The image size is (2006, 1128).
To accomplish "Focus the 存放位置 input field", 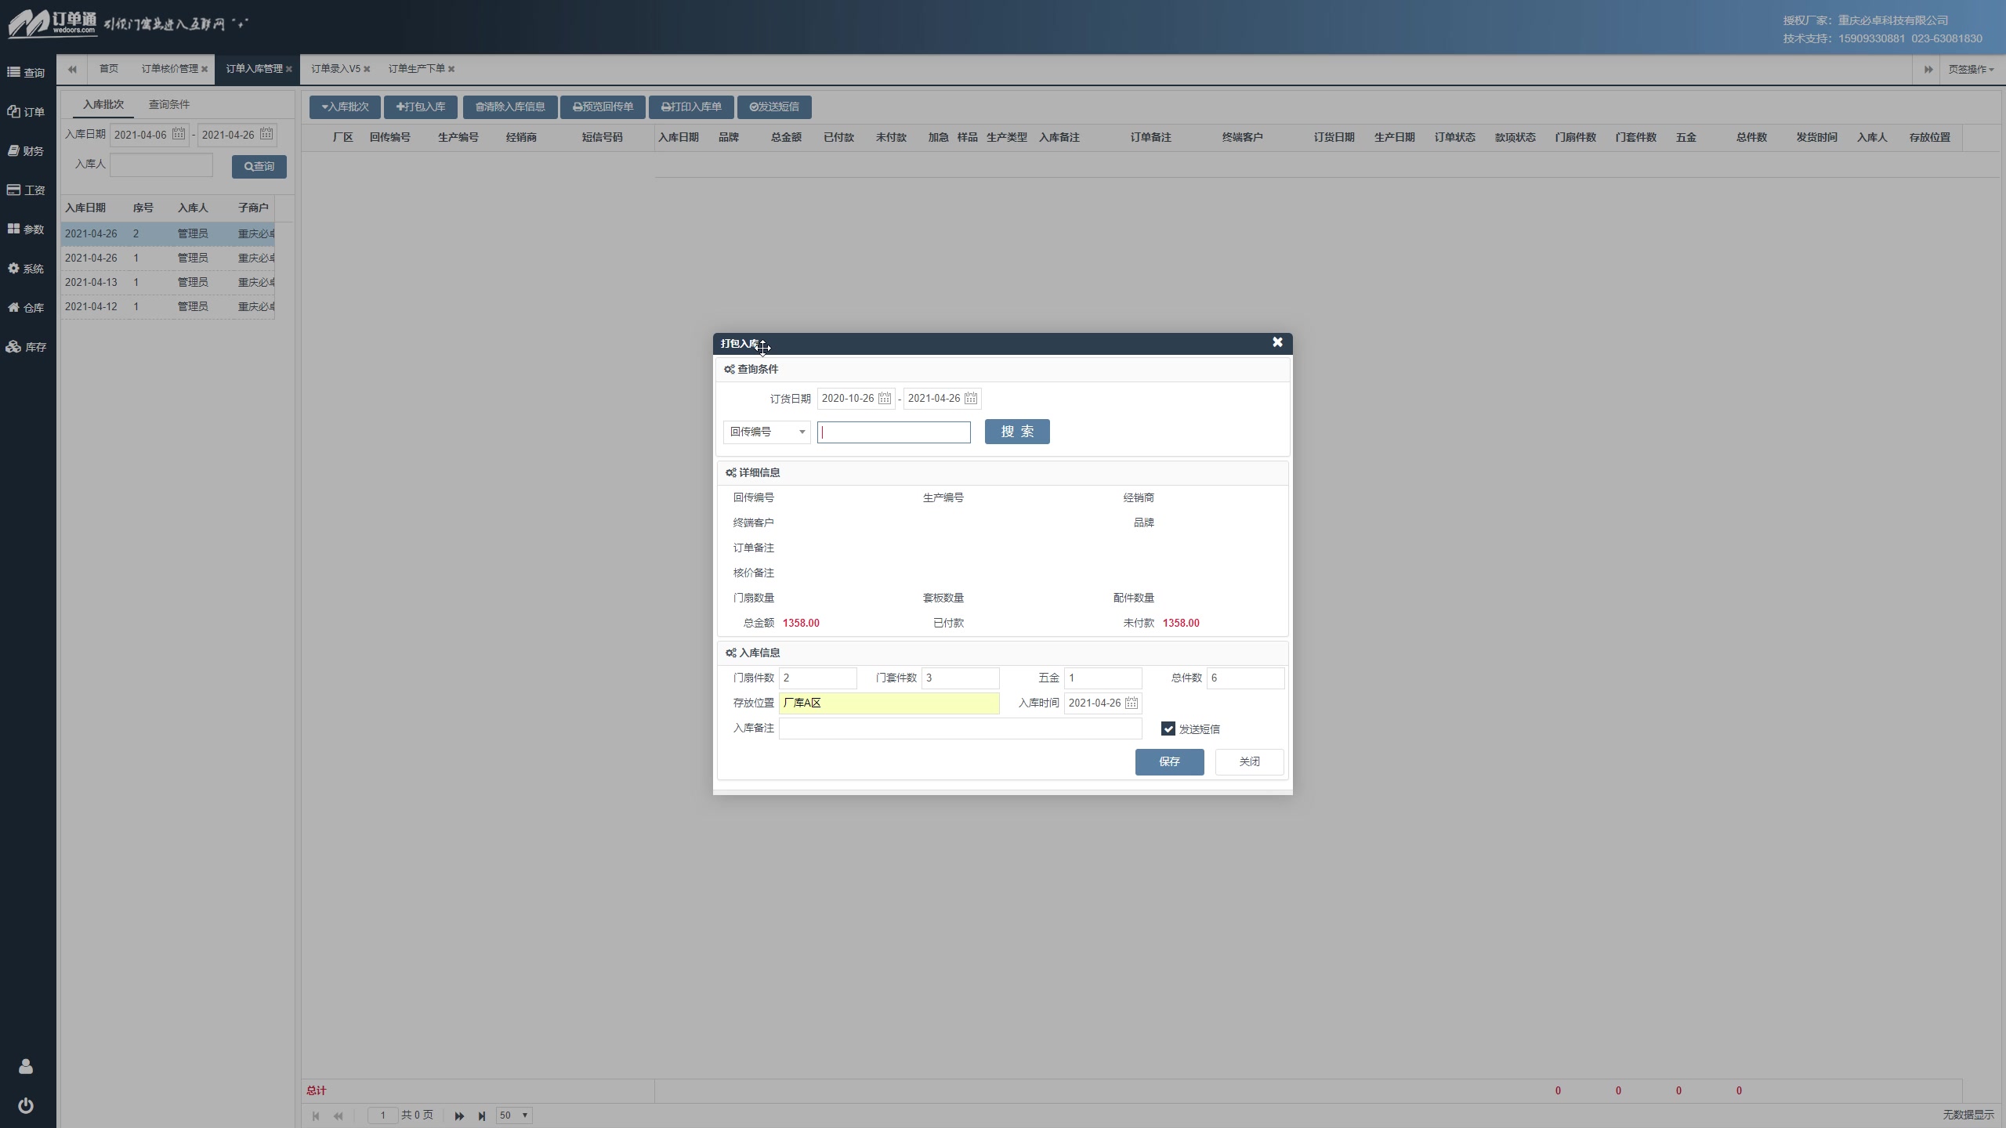I will pyautogui.click(x=889, y=703).
